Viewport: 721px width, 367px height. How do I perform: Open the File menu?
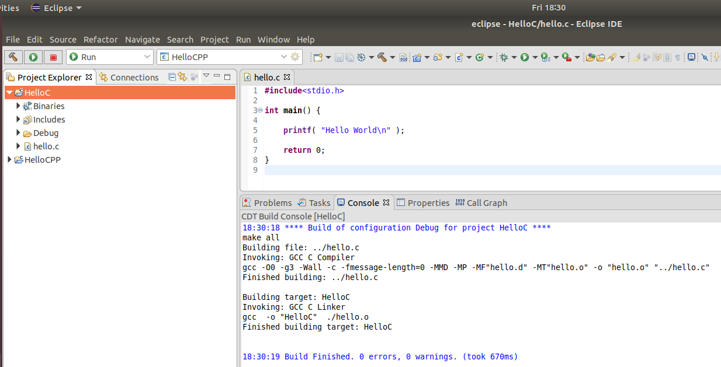click(13, 40)
